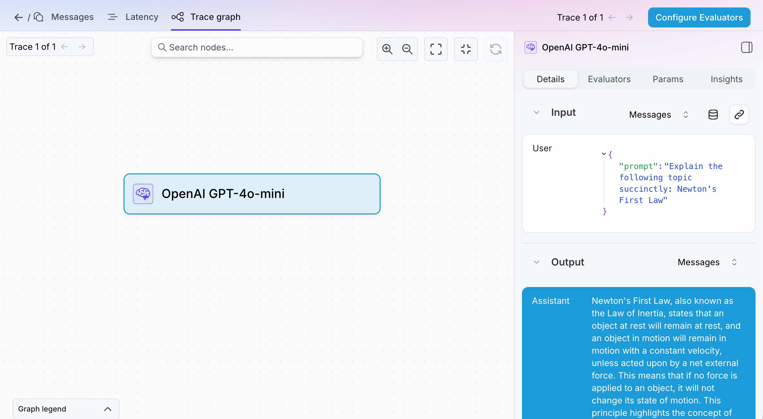763x419 pixels.
Task: Switch to the Evaluators tab
Action: (x=609, y=79)
